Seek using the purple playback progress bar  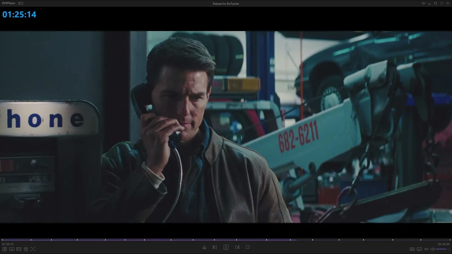pos(226,240)
